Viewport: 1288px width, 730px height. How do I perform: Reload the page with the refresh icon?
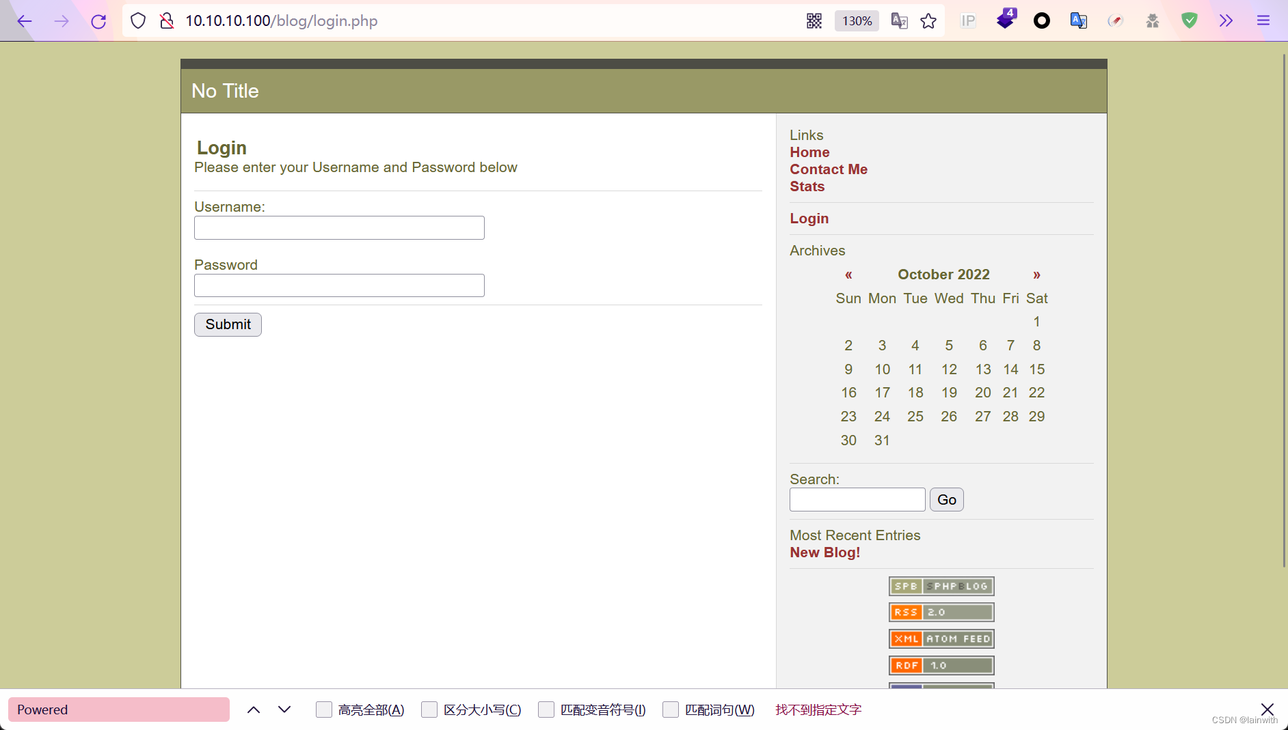(x=98, y=21)
